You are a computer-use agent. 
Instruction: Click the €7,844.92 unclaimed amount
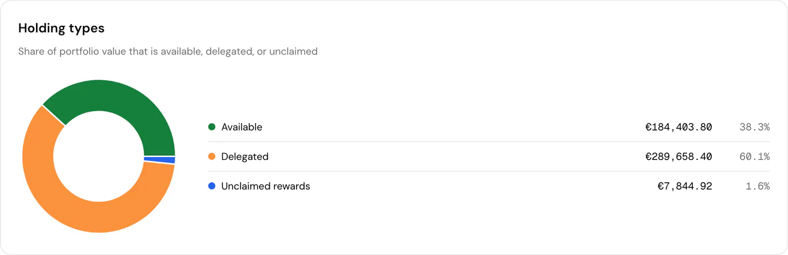point(685,186)
